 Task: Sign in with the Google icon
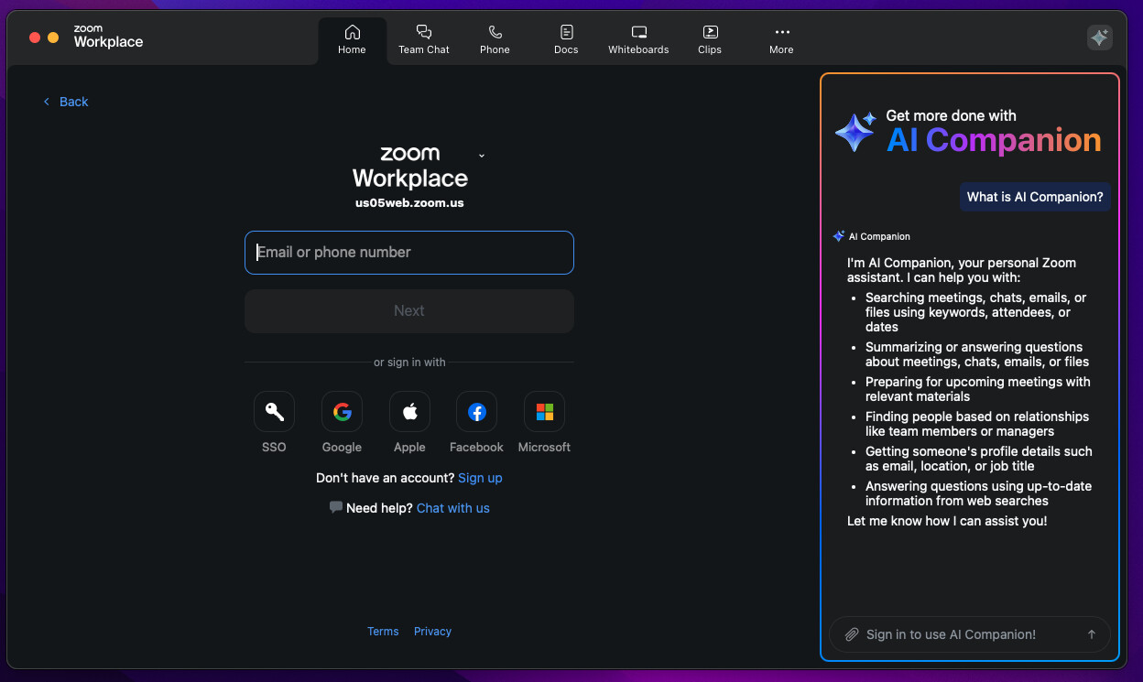pyautogui.click(x=342, y=412)
